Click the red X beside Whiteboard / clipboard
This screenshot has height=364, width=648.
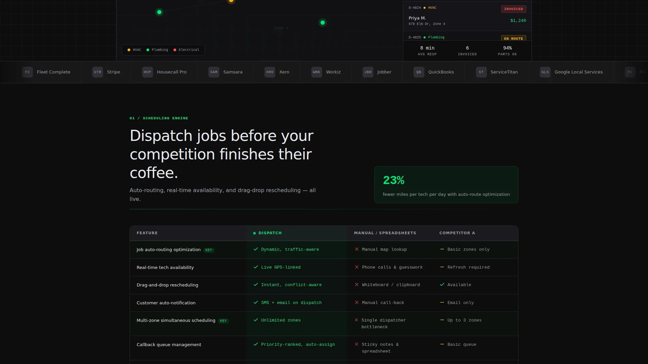[357, 284]
